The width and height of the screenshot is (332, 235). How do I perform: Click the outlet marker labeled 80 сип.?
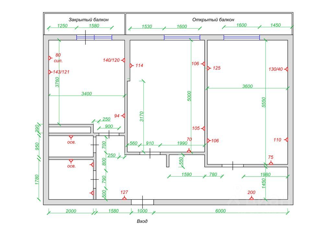pyautogui.click(x=50, y=58)
